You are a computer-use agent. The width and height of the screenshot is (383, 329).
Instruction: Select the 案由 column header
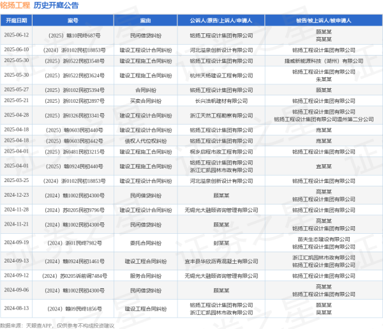(x=146, y=20)
